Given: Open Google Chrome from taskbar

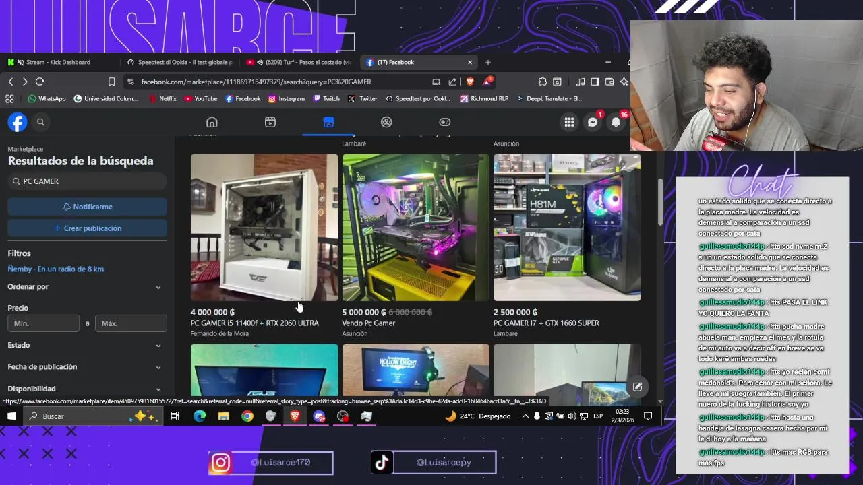Looking at the screenshot, I should click(x=247, y=416).
